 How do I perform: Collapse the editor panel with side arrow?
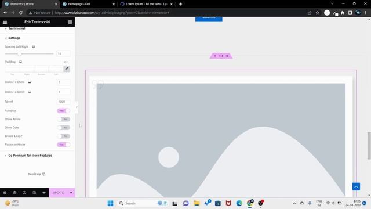[77, 107]
